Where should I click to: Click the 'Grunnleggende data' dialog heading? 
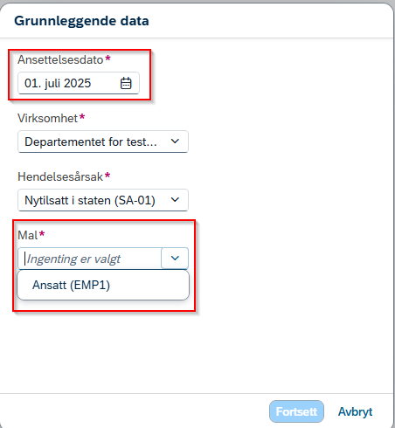pos(81,21)
